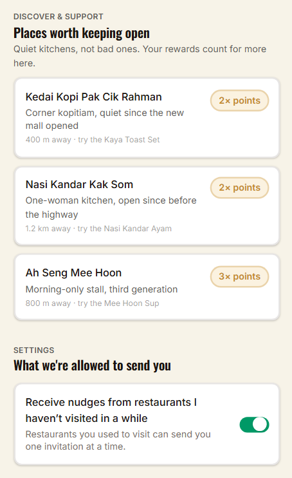Open the Ah Seng Mee Hoon listing
This screenshot has height=478, width=292.
coord(147,287)
